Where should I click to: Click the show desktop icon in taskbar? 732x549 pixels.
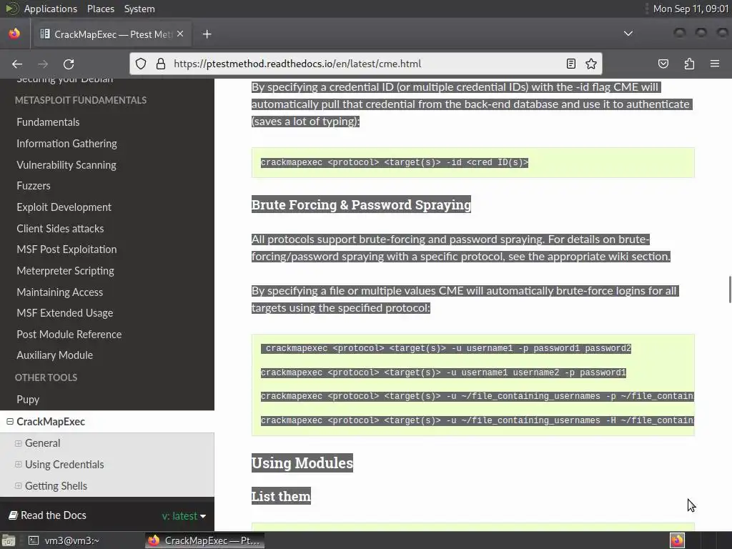(9, 540)
